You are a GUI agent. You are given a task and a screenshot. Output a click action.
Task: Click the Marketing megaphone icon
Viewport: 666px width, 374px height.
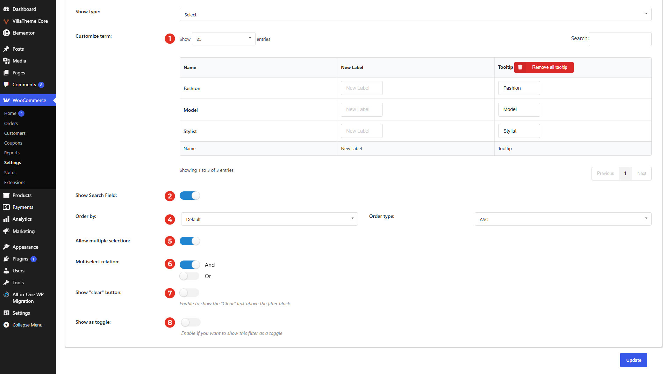tap(6, 231)
